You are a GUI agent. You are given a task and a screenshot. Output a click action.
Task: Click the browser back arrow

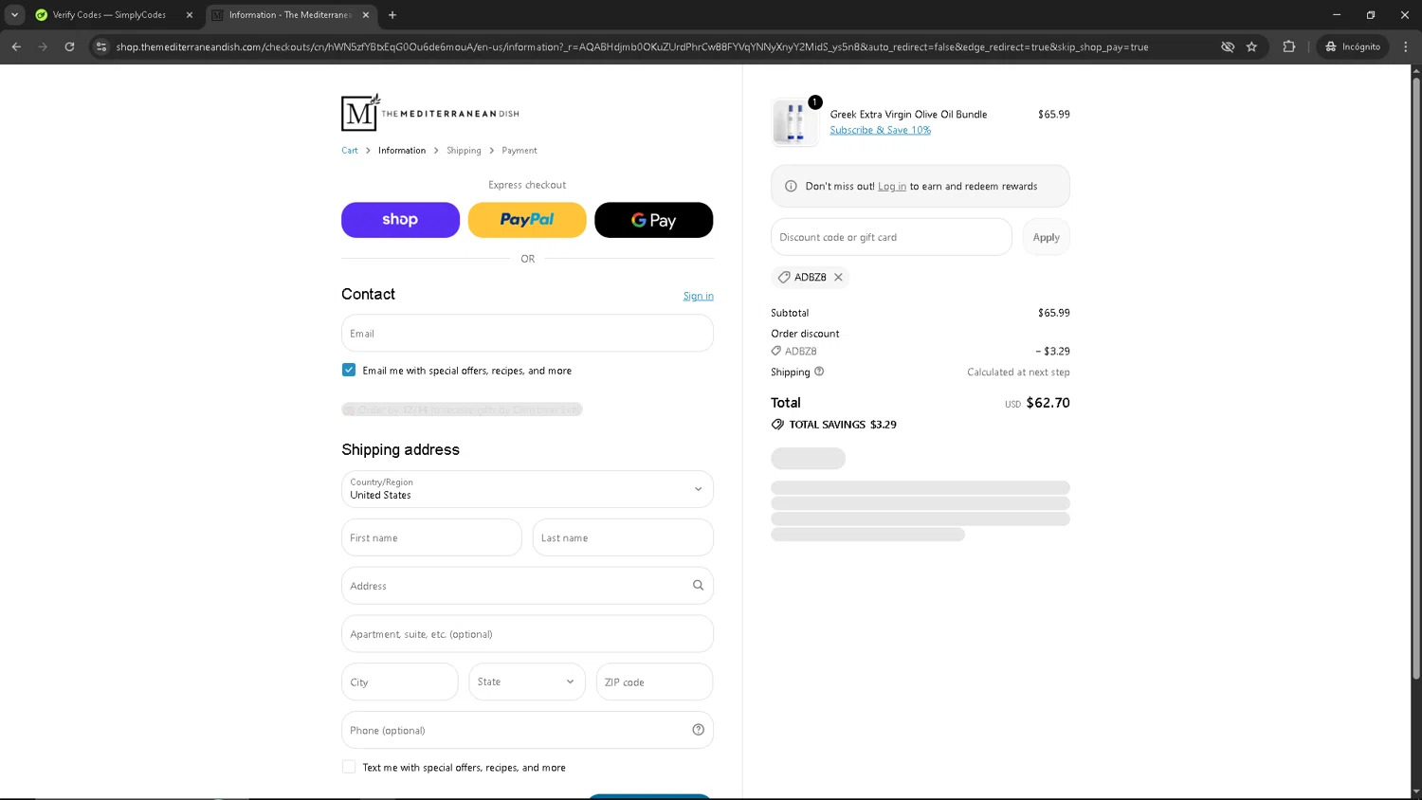[16, 46]
